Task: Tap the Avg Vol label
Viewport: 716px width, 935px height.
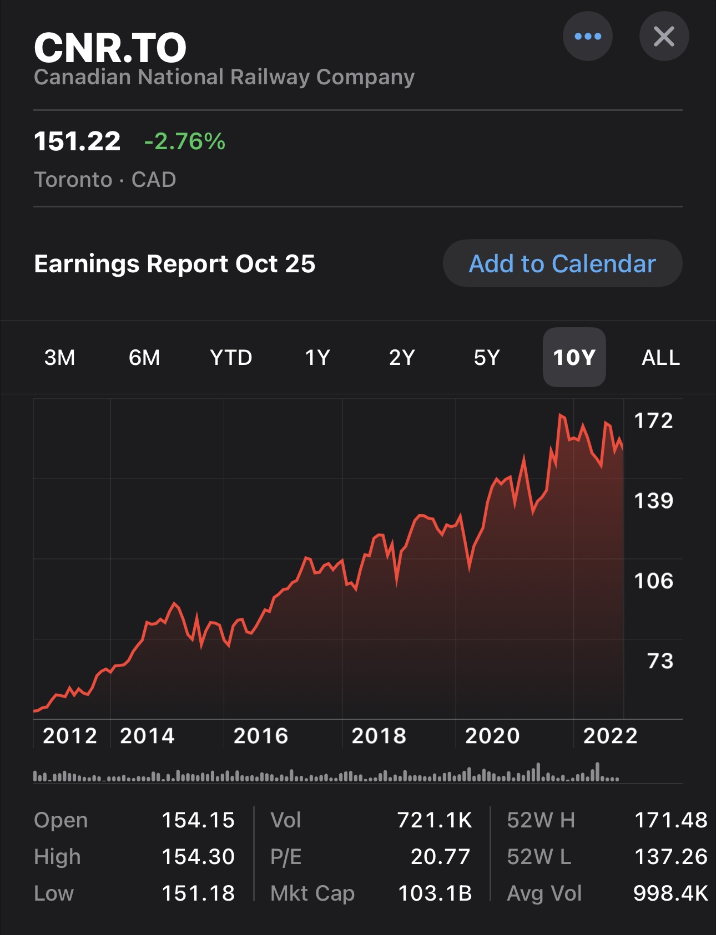Action: coord(544,894)
